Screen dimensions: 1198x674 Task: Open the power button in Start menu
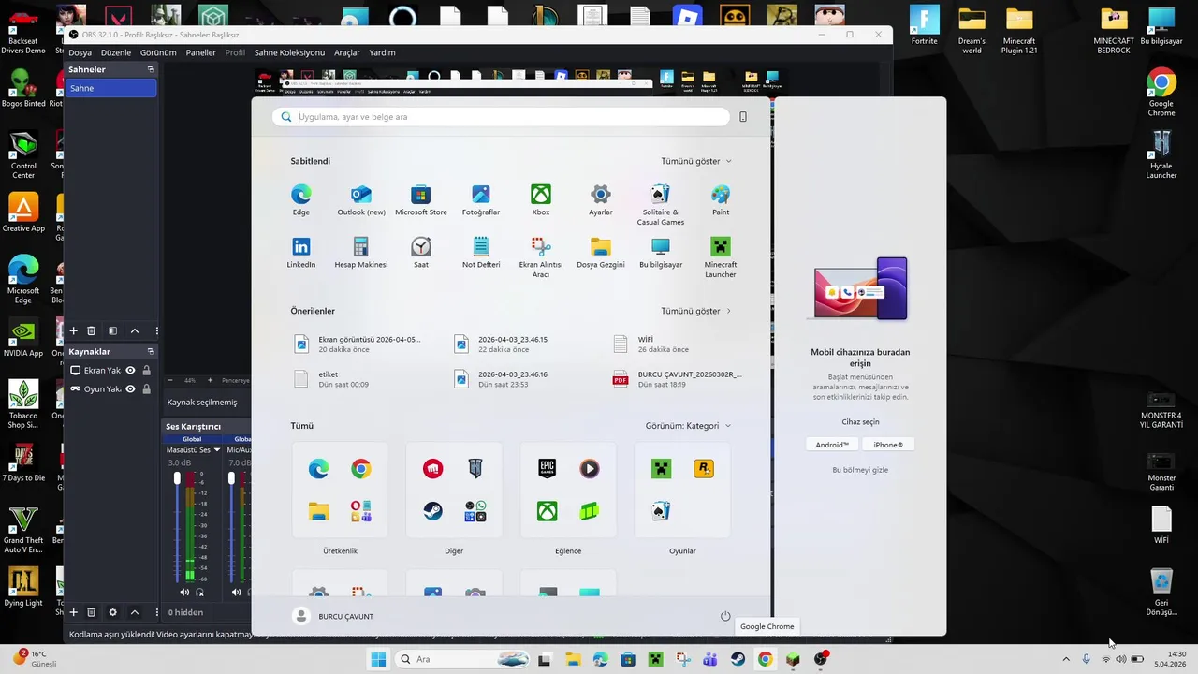(x=725, y=616)
